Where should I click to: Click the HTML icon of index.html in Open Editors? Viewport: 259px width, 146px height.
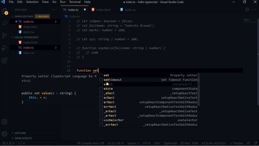click(x=20, y=27)
